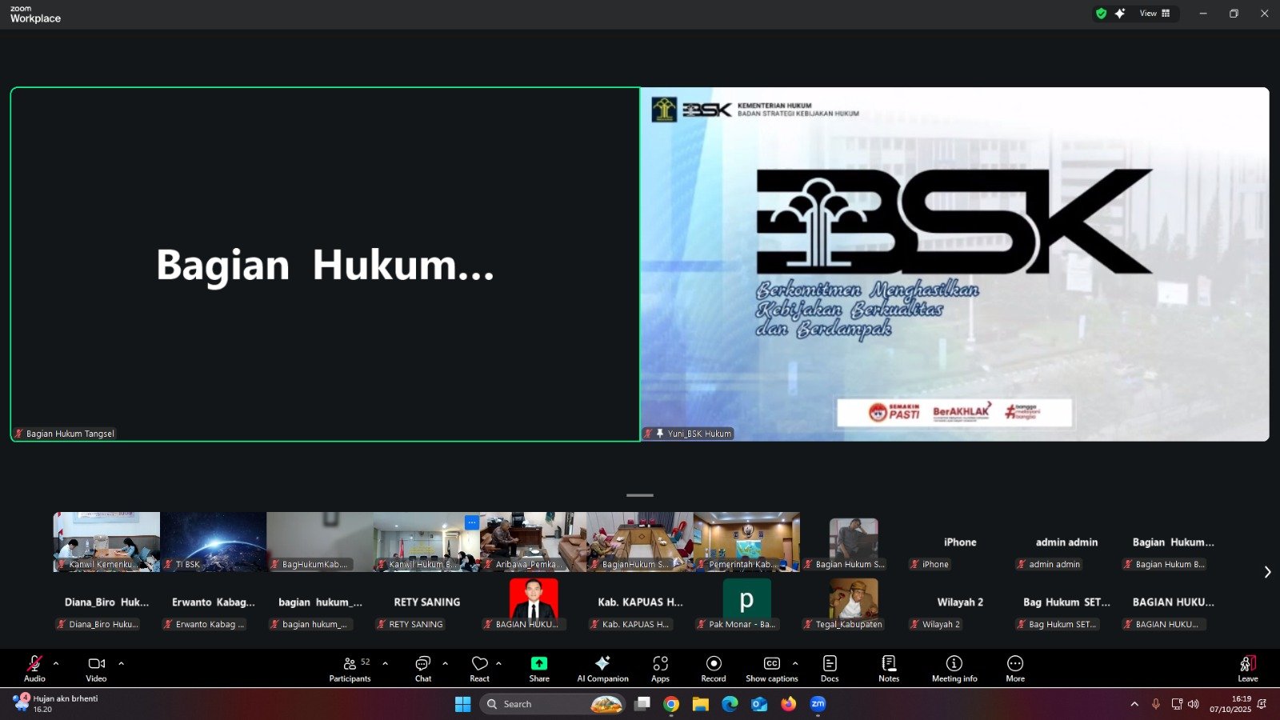The height and width of the screenshot is (720, 1280).
Task: Start recording with Record button
Action: (714, 668)
